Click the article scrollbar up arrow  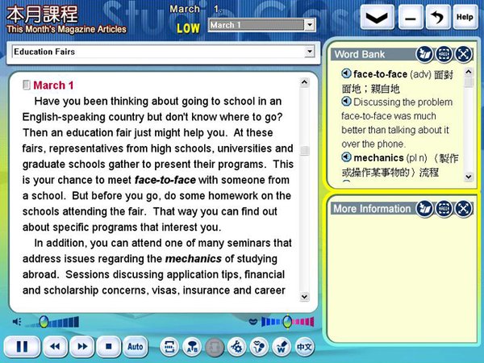pos(304,82)
